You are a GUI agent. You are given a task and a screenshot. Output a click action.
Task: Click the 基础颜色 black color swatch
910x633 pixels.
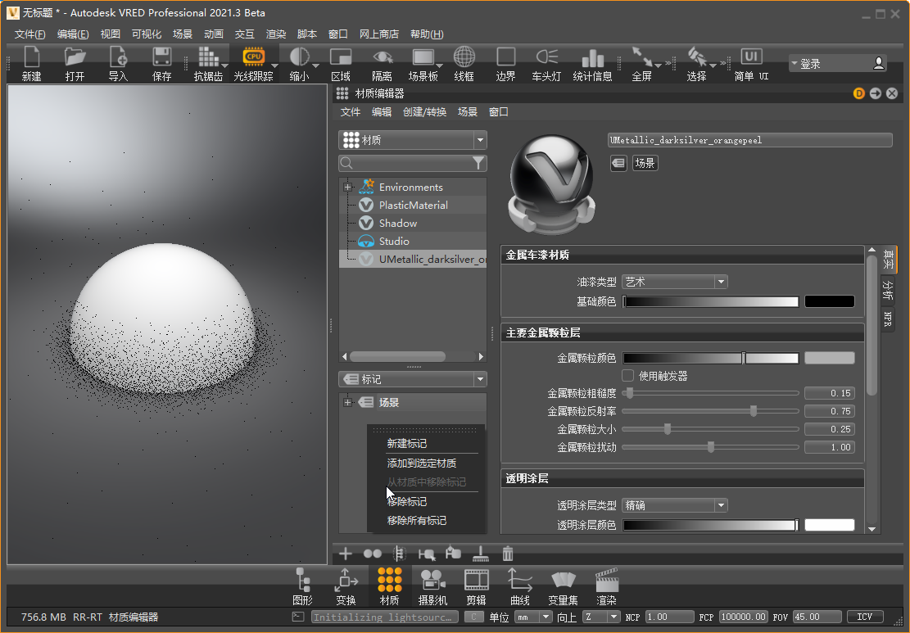point(830,301)
